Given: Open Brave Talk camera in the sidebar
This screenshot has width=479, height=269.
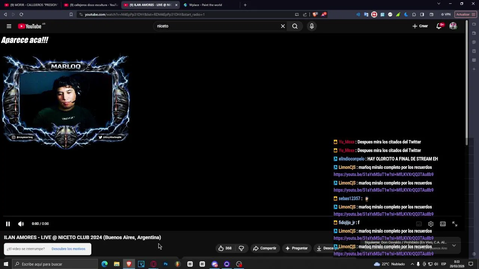Looking at the screenshot, I should (x=474, y=24).
